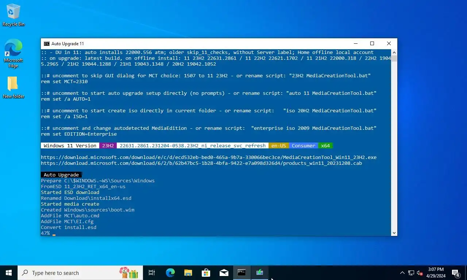Viewport: 467px width, 280px height.
Task: Click the console scrollbar down arrow
Action: tap(394, 233)
